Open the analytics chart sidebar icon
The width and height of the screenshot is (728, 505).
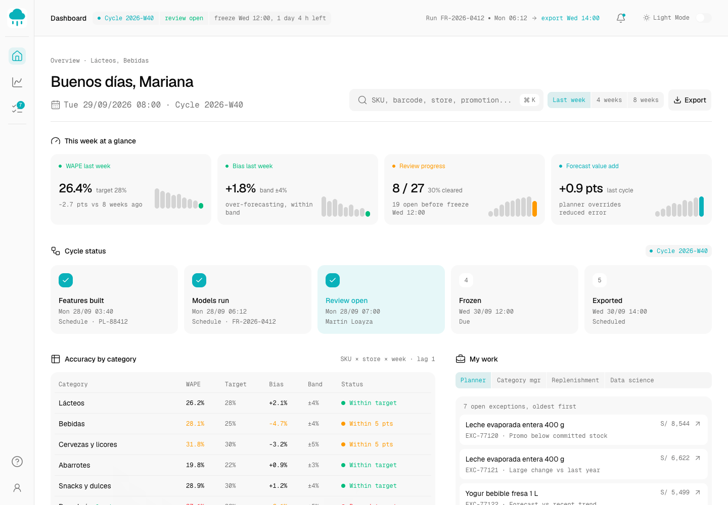(x=17, y=82)
